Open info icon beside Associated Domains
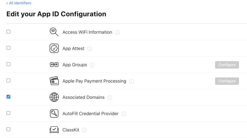This screenshot has height=138, width=247. tap(110, 97)
